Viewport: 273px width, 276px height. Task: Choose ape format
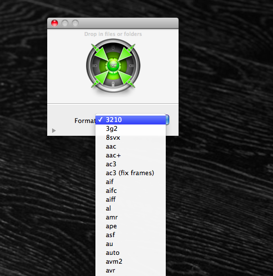click(130, 226)
